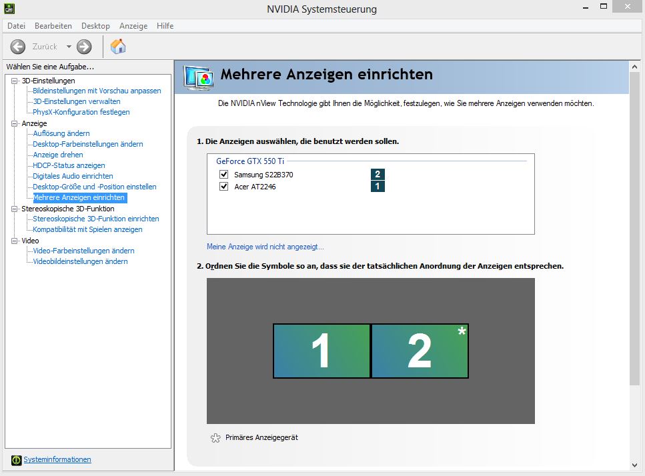Image resolution: width=645 pixels, height=476 pixels.
Task: Click the Acer AT2246 label
Action: coord(255,187)
